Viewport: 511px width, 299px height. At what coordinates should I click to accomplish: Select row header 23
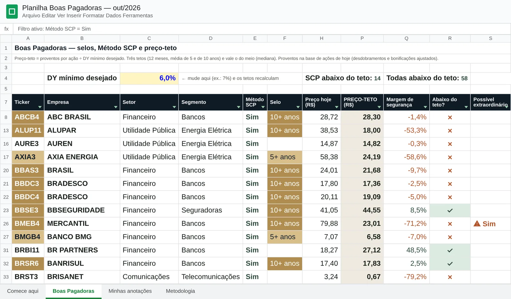pos(6,211)
